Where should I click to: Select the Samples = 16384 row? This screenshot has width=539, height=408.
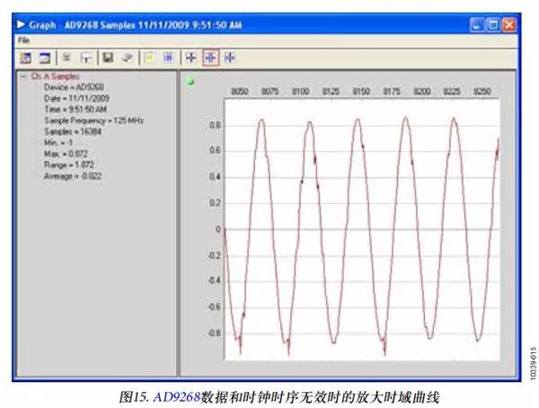[x=73, y=131]
